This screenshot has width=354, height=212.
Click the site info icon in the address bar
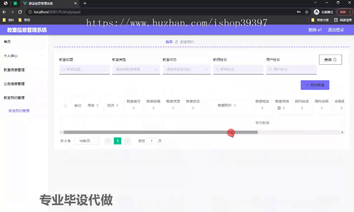coord(30,12)
